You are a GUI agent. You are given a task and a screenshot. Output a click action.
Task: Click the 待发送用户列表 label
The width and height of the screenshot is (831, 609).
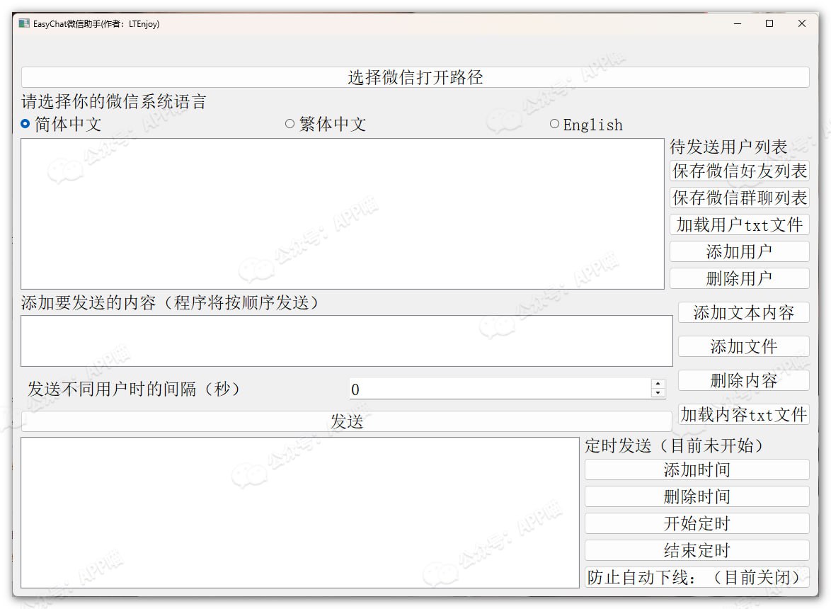[x=728, y=147]
